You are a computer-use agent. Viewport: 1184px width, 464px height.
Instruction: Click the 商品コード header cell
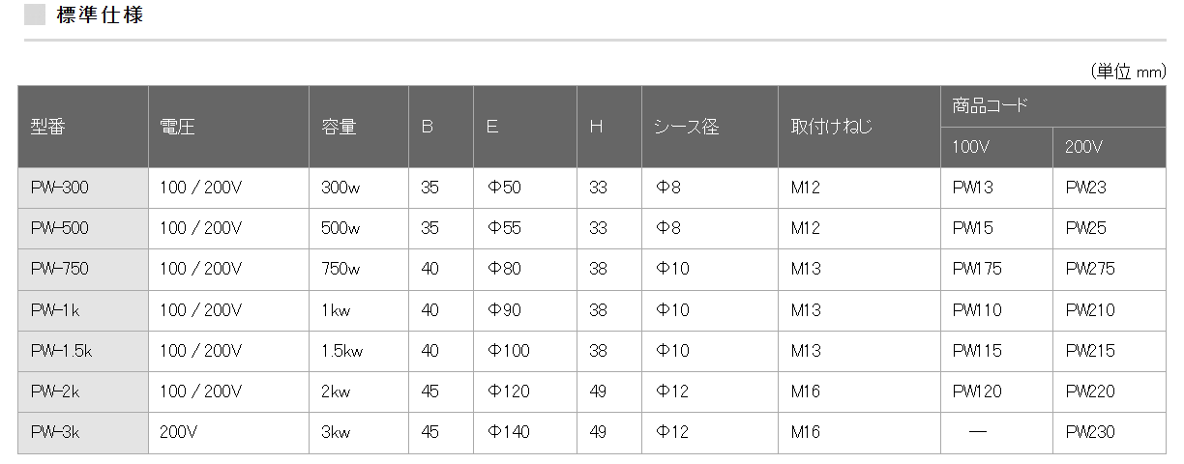point(991,106)
